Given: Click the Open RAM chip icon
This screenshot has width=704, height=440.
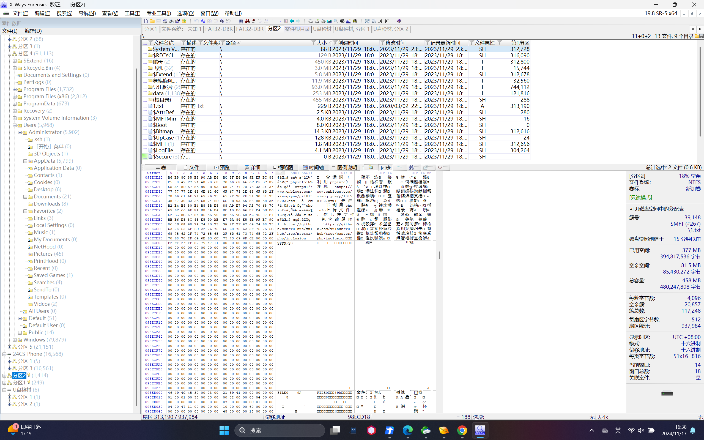Looking at the screenshot, I should 323,21.
